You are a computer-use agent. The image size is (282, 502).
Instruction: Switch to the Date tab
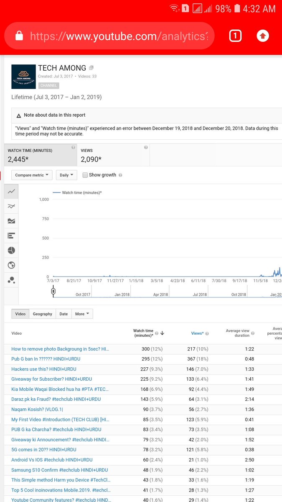pyautogui.click(x=64, y=314)
